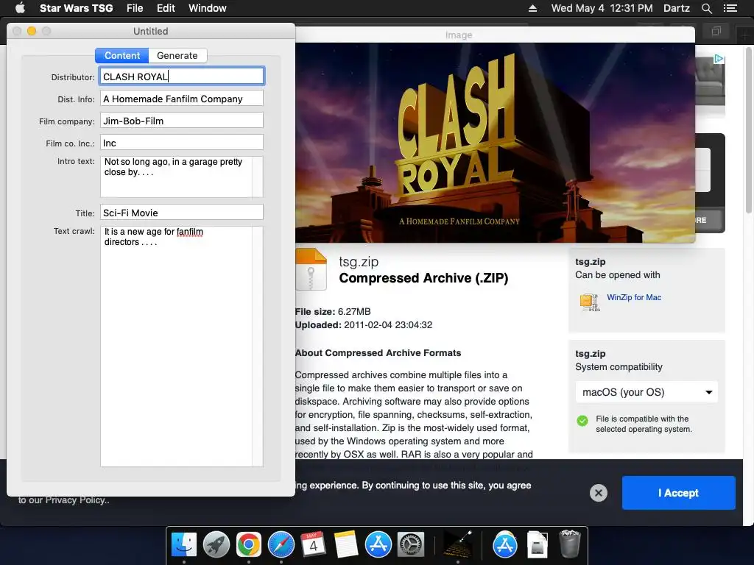
Task: Open the File menu
Action: 135,8
